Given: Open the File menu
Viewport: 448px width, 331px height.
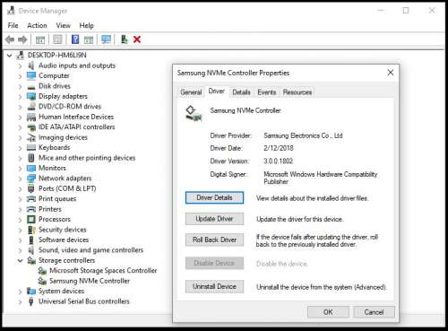Looking at the screenshot, I should coord(13,25).
